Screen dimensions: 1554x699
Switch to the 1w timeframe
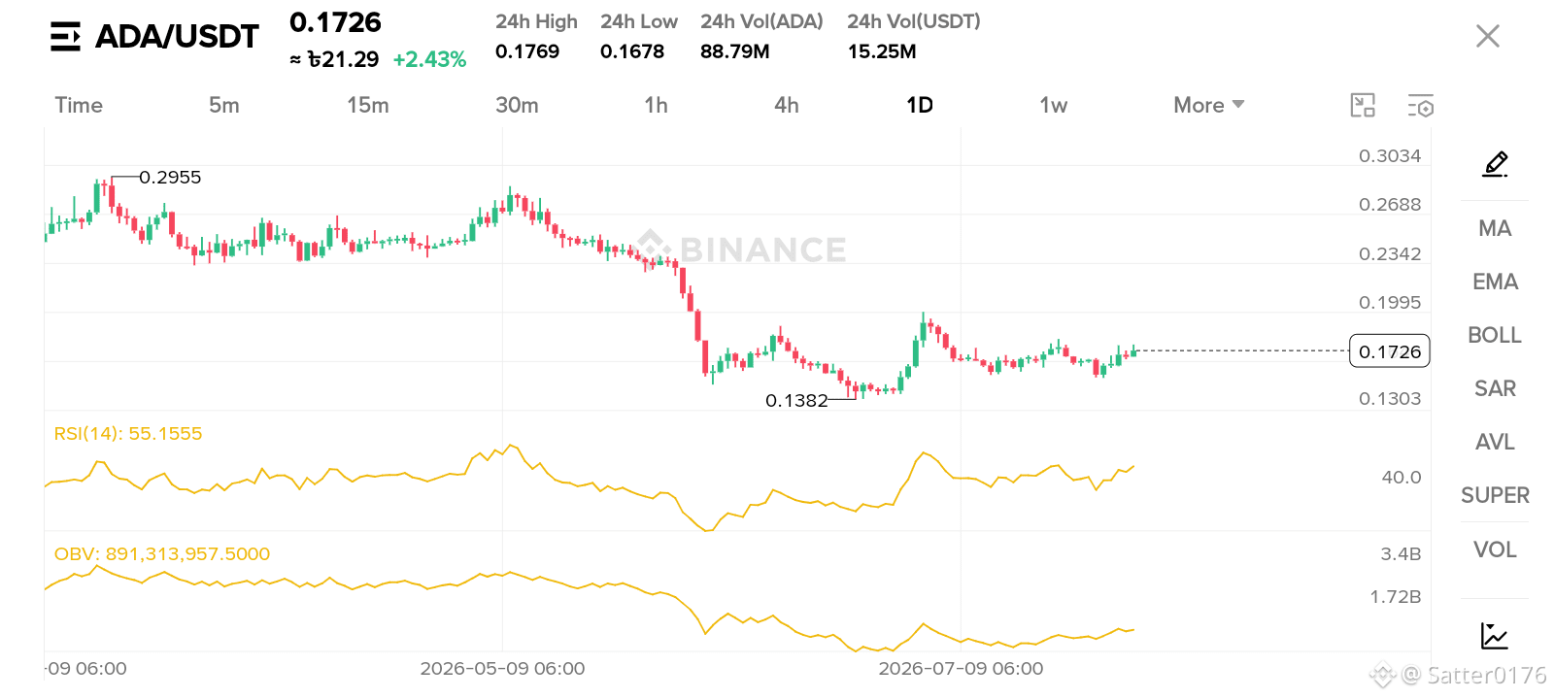click(x=1054, y=105)
